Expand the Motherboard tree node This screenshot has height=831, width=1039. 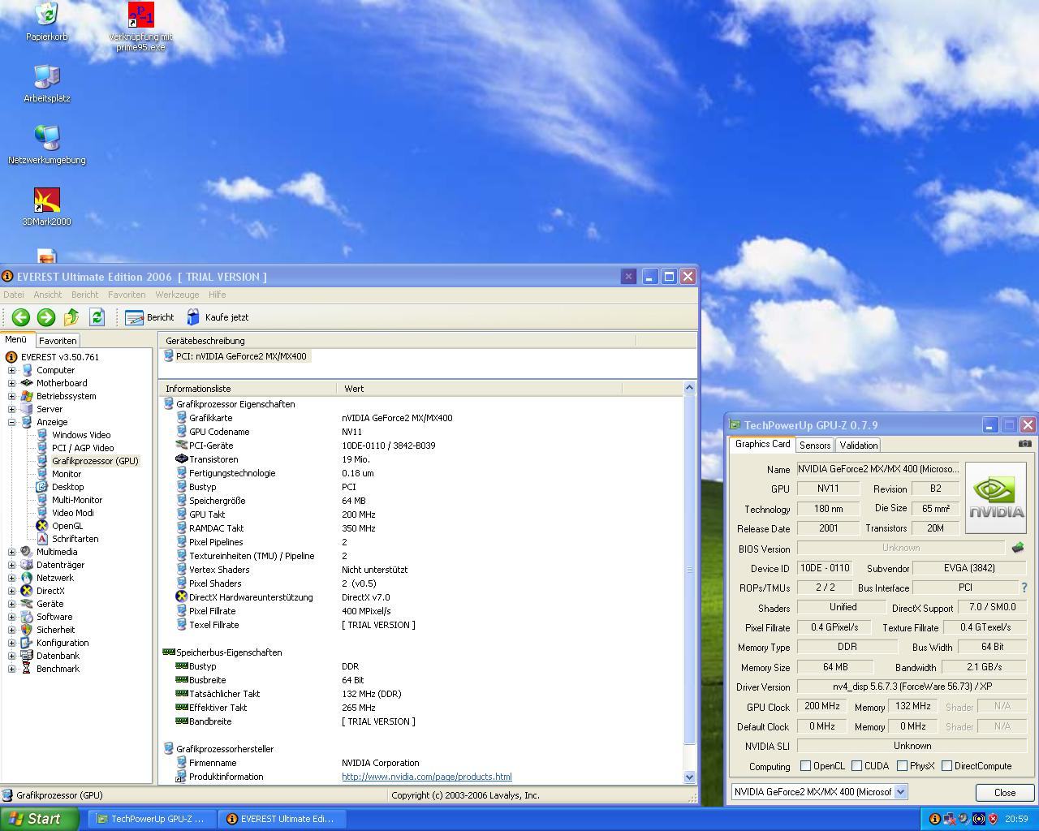[12, 383]
